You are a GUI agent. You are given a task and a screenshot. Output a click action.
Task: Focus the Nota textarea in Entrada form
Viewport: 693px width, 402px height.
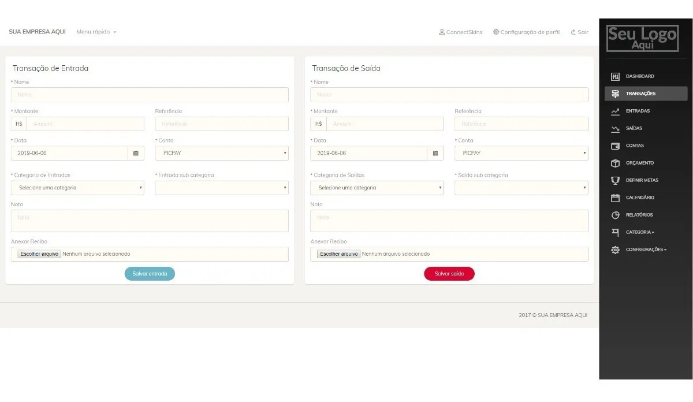[150, 221]
